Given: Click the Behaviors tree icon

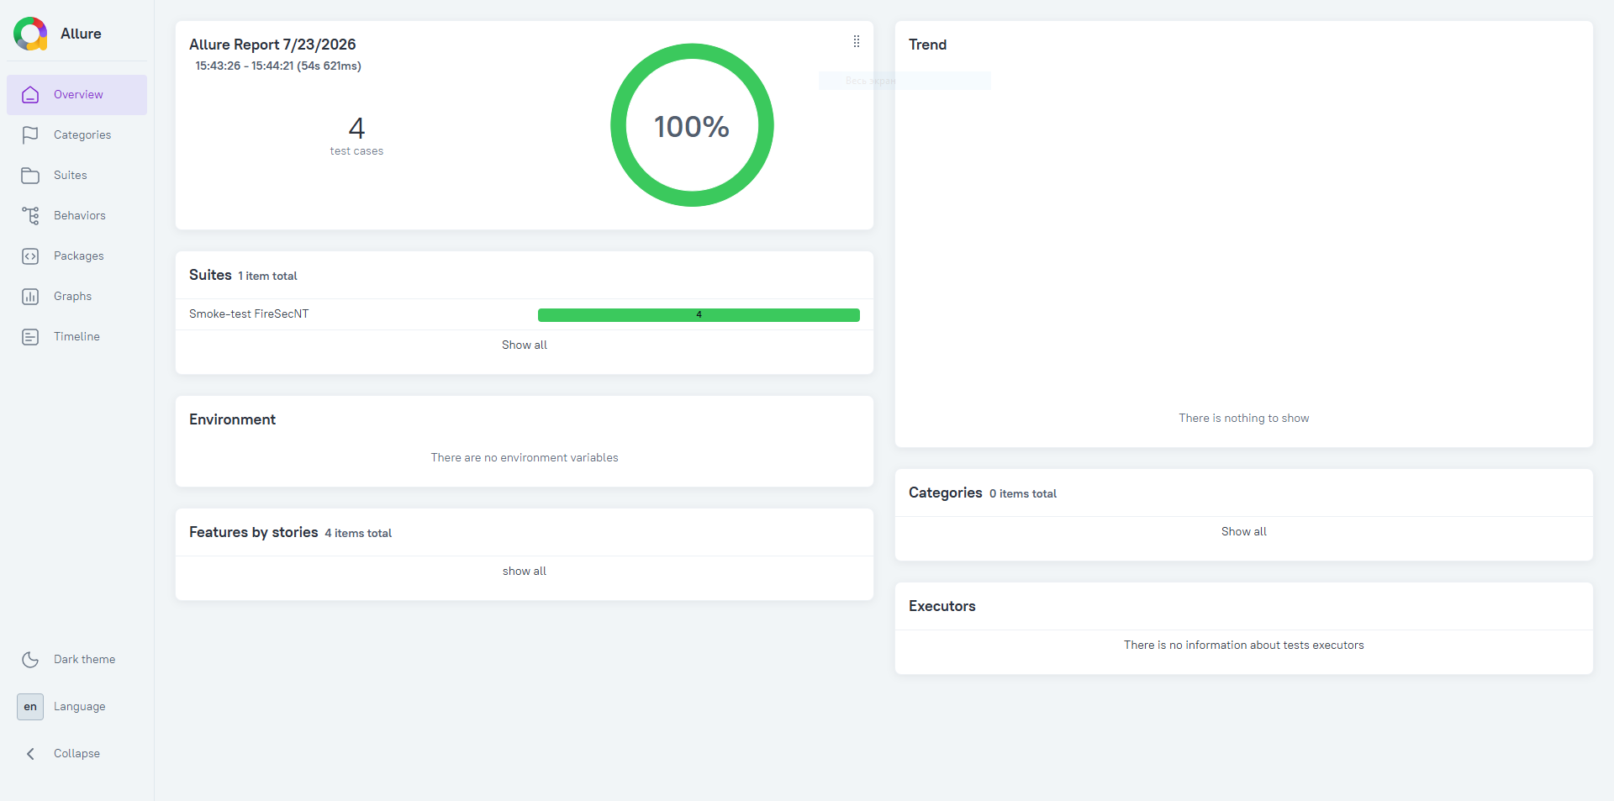Looking at the screenshot, I should coord(30,216).
